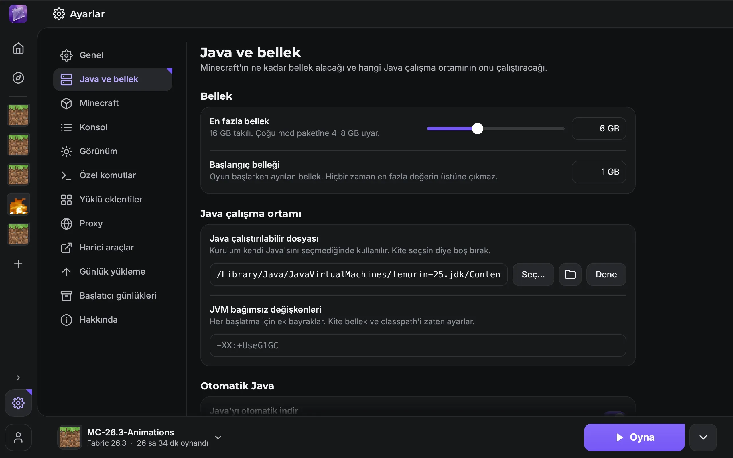Click the Dene button
733x458 pixels.
(x=606, y=275)
